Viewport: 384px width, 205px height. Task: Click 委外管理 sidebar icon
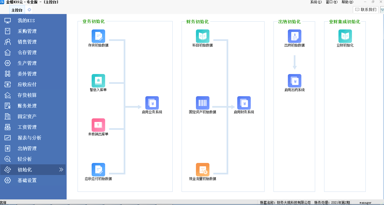click(x=8, y=74)
